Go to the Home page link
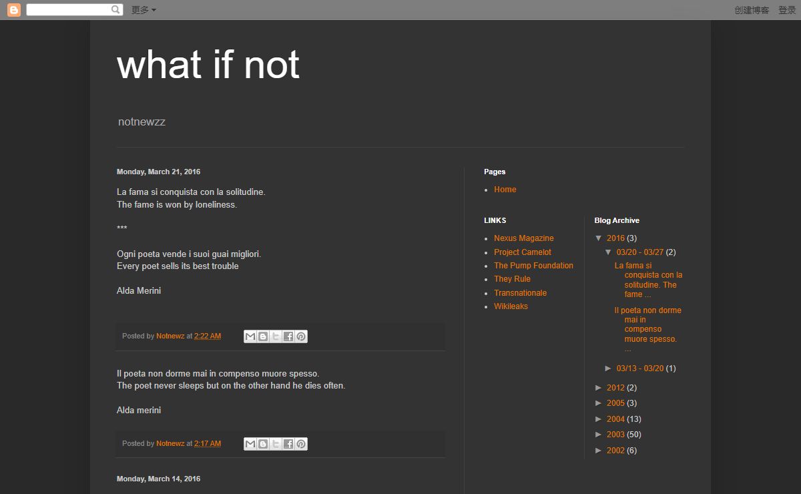Viewport: 801px width, 494px height. (505, 190)
